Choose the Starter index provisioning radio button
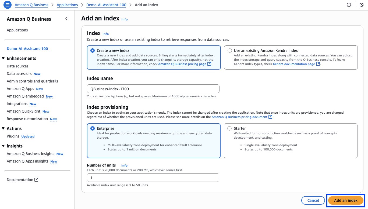 pos(229,128)
